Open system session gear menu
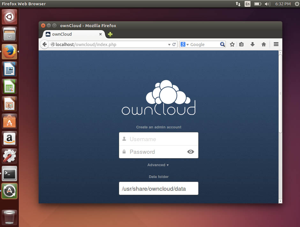This screenshot has height=227, width=300. (297, 4)
